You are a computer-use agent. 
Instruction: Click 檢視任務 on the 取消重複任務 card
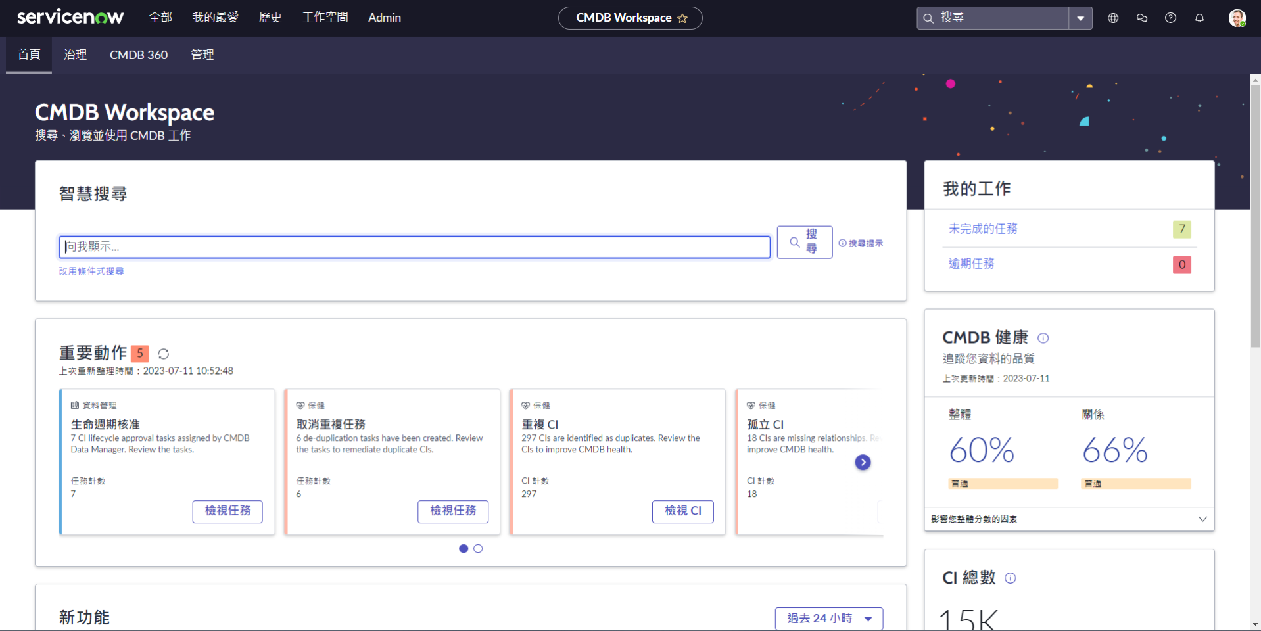[x=453, y=511]
